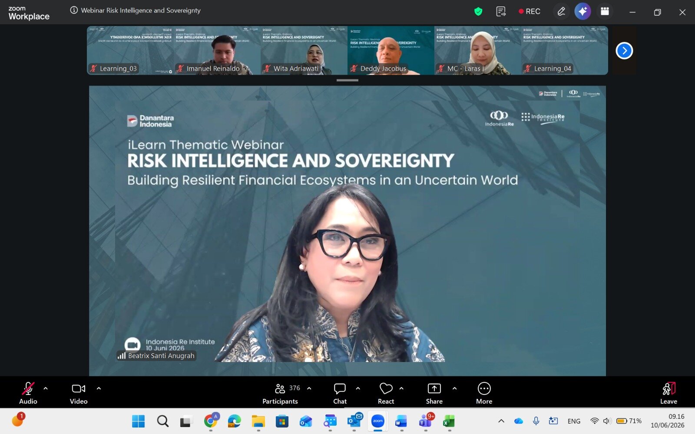The width and height of the screenshot is (695, 434).
Task: Select Deddy Jacobus video thumbnail
Action: pyautogui.click(x=391, y=50)
